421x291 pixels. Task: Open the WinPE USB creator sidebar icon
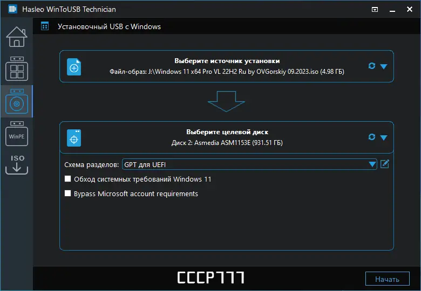click(x=17, y=134)
